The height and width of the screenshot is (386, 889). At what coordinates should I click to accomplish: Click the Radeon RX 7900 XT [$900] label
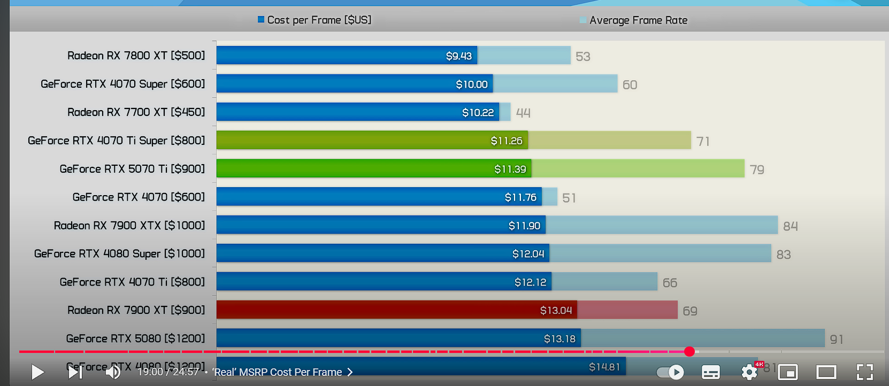136,310
